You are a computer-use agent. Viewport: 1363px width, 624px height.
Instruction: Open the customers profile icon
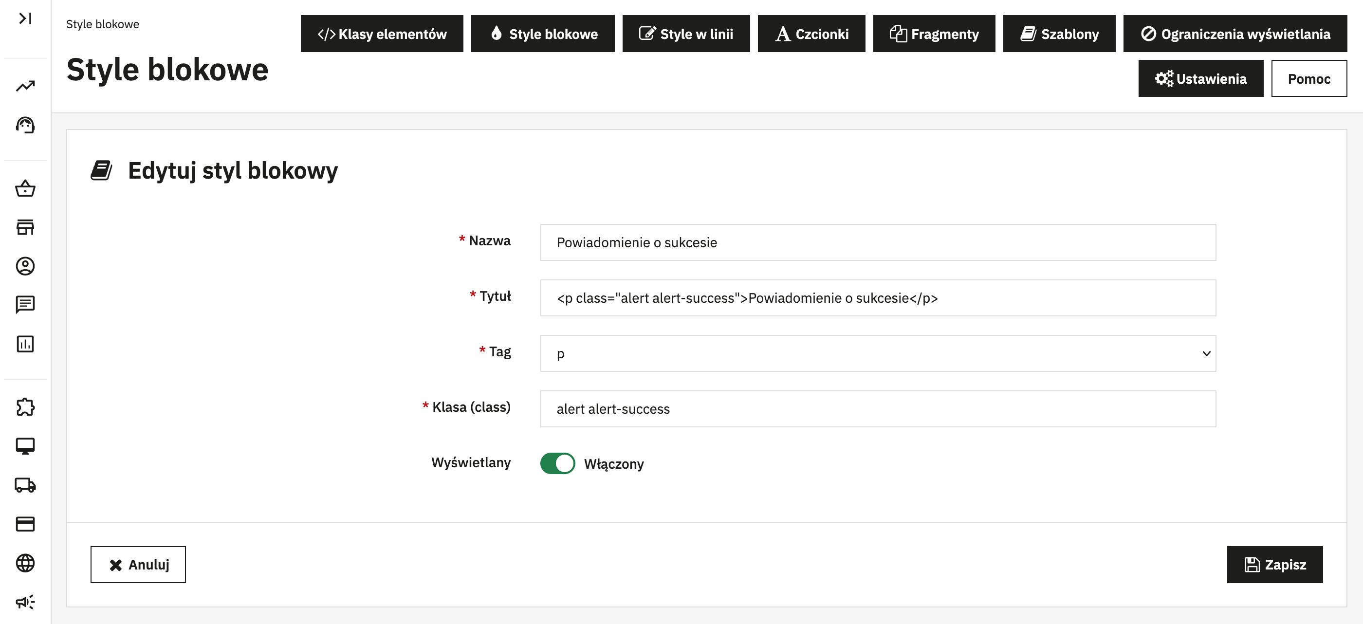[x=25, y=266]
